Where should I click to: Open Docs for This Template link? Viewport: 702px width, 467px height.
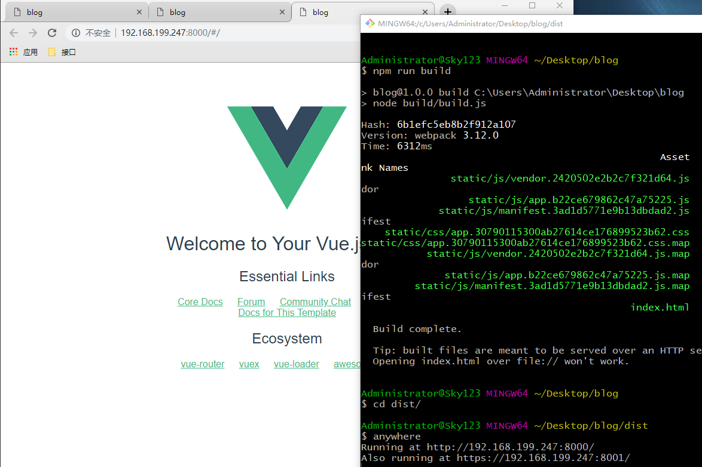(x=287, y=313)
